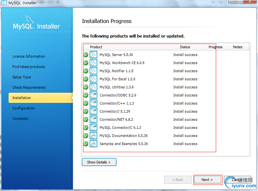Click green checkmark beside MySQL Server 5.5.36
Image resolution: width=258 pixels, height=191 pixels.
(86, 55)
